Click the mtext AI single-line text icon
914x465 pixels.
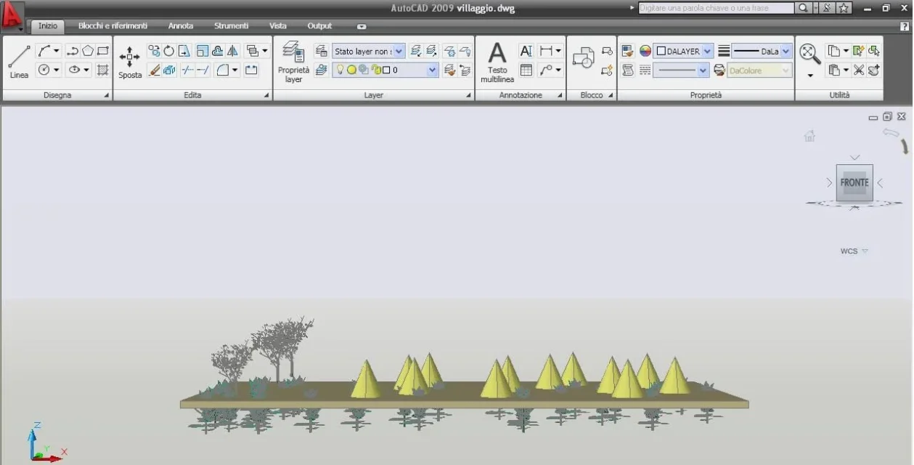click(526, 51)
